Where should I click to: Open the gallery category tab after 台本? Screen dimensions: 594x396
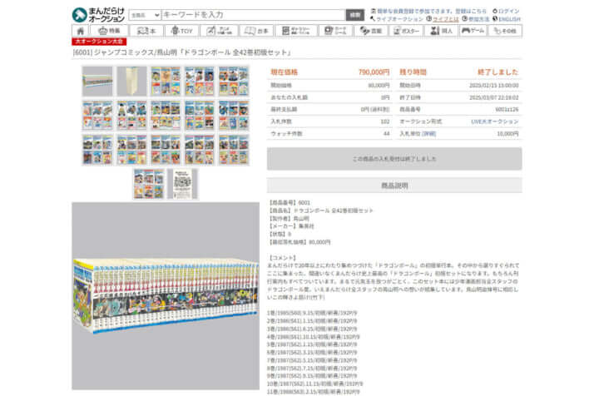pyautogui.click(x=296, y=31)
